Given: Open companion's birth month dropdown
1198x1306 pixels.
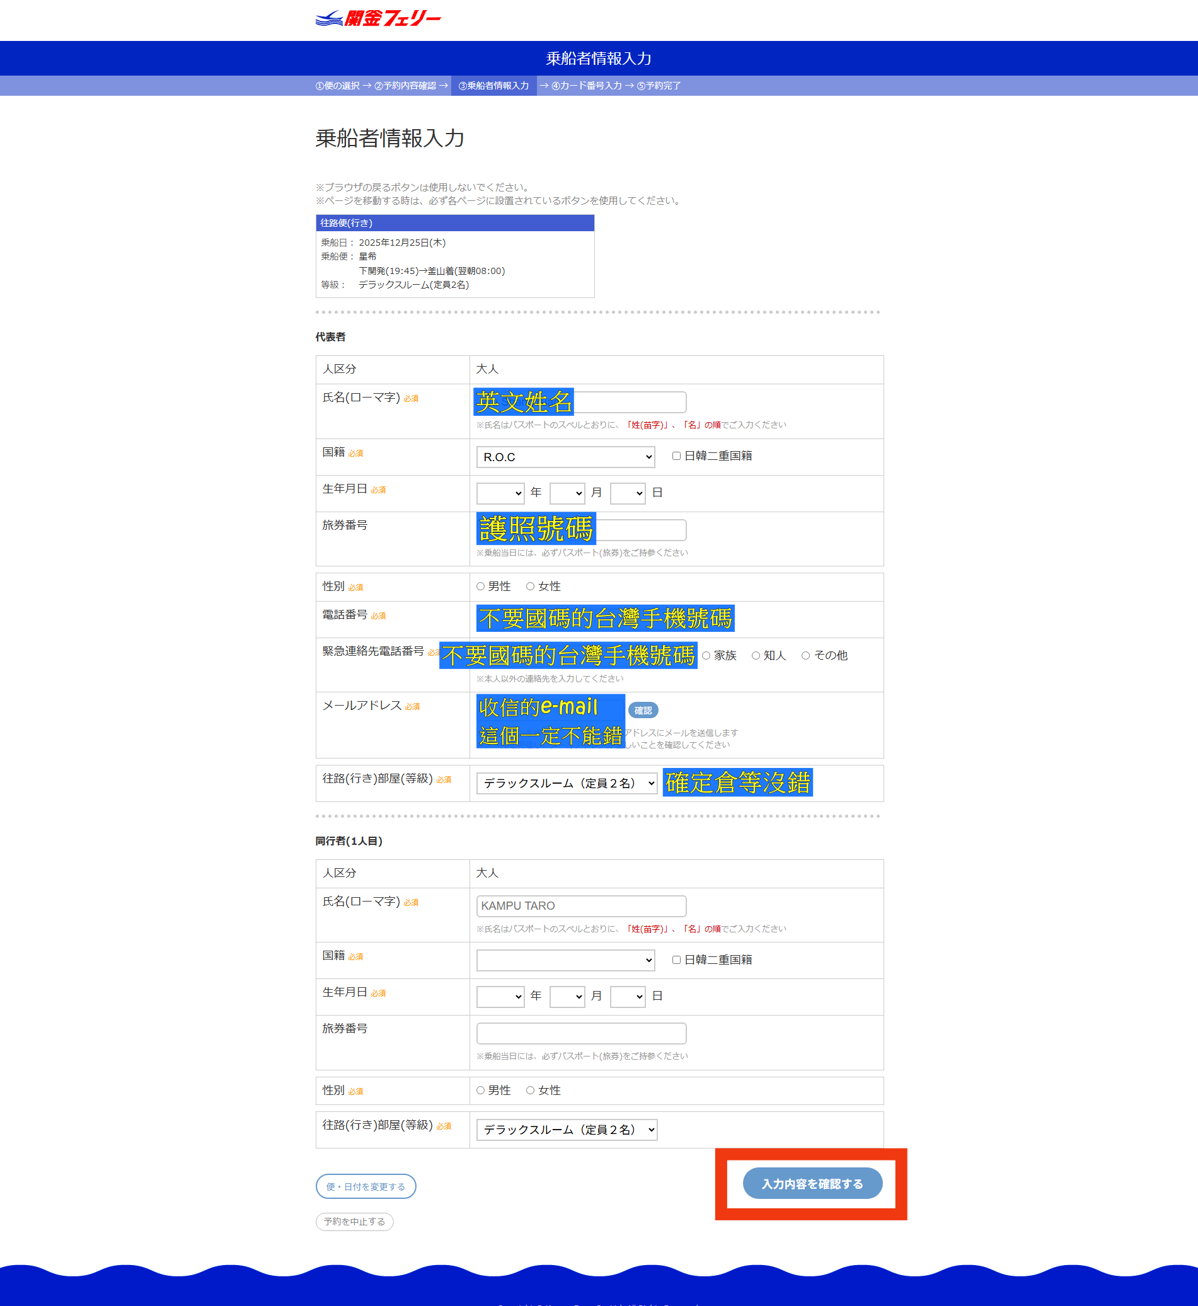Looking at the screenshot, I should coord(567,997).
